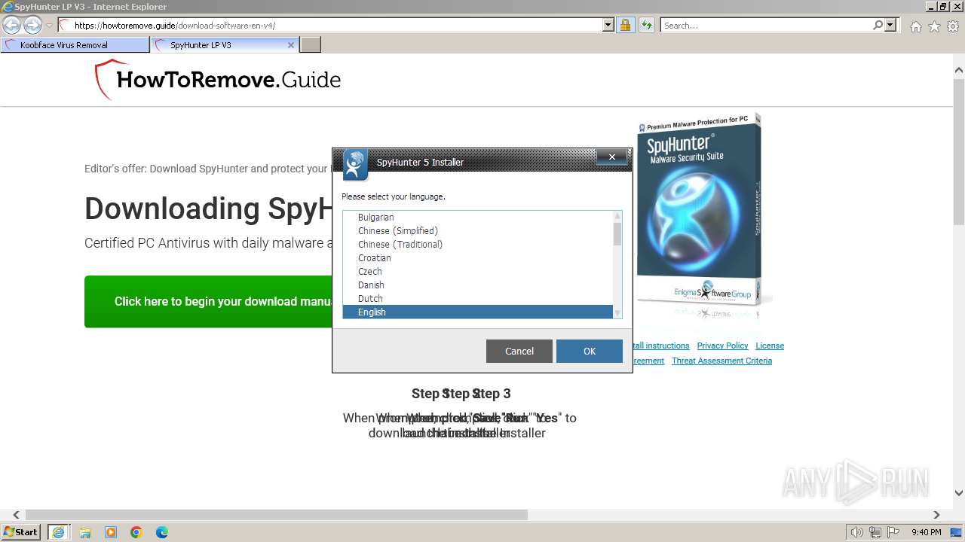965x542 pixels.
Task: Click in the IE search box
Action: (x=766, y=26)
